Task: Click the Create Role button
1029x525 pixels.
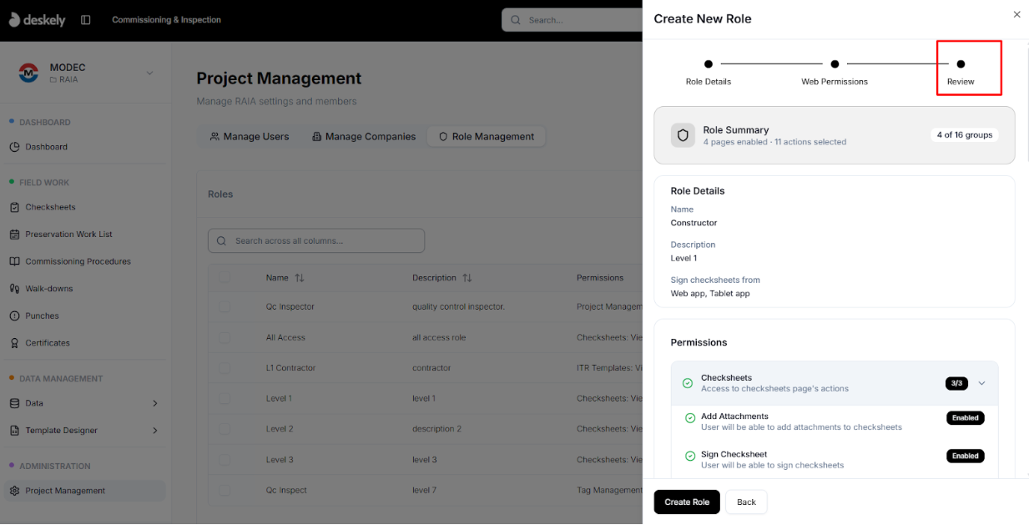Action: point(686,502)
